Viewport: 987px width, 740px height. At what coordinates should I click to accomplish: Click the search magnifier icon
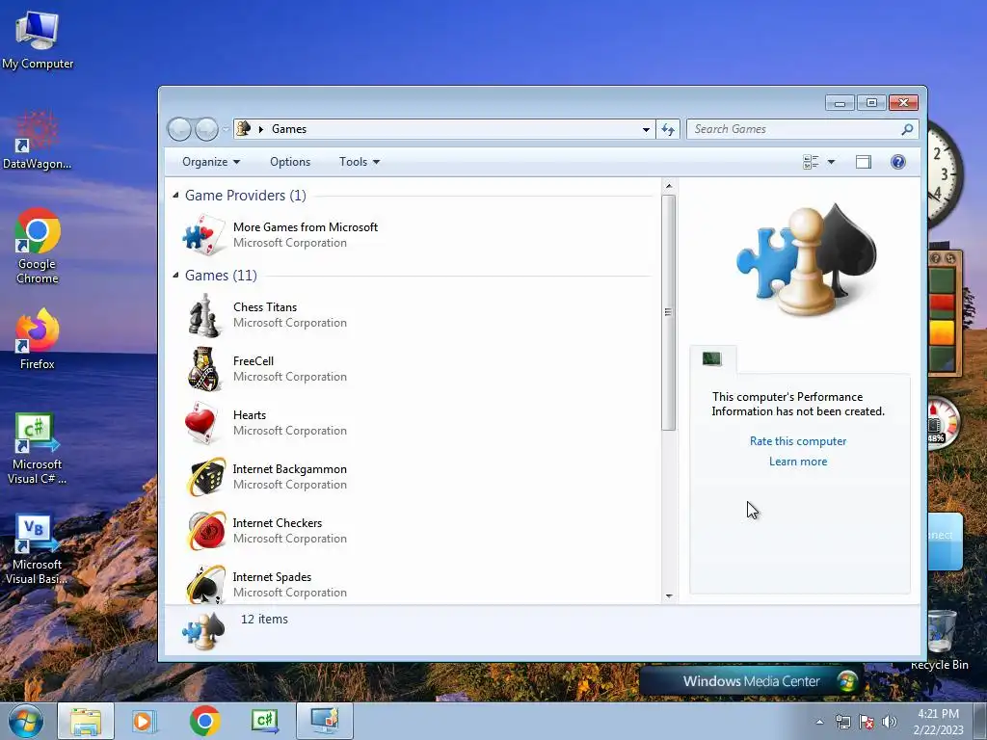click(906, 129)
